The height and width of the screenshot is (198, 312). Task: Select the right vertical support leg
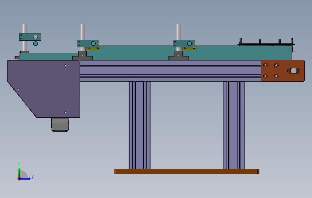(x=234, y=125)
